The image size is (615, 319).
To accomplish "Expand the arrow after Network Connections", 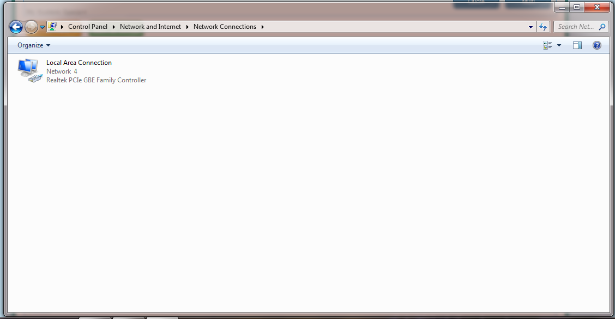I will (262, 27).
